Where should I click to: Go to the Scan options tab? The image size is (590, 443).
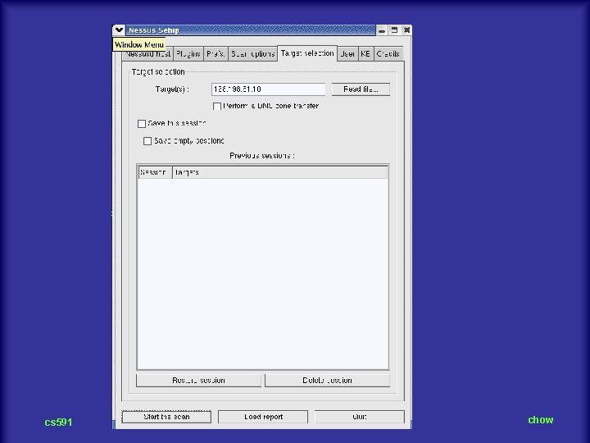tap(252, 54)
